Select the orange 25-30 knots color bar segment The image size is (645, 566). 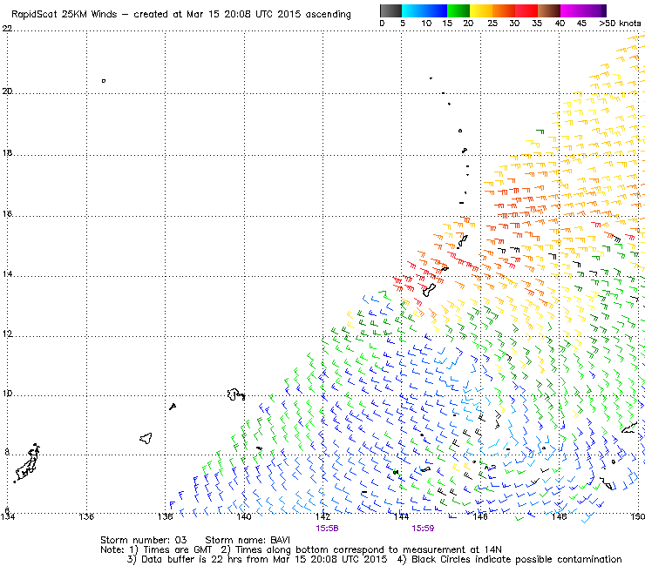[x=504, y=10]
